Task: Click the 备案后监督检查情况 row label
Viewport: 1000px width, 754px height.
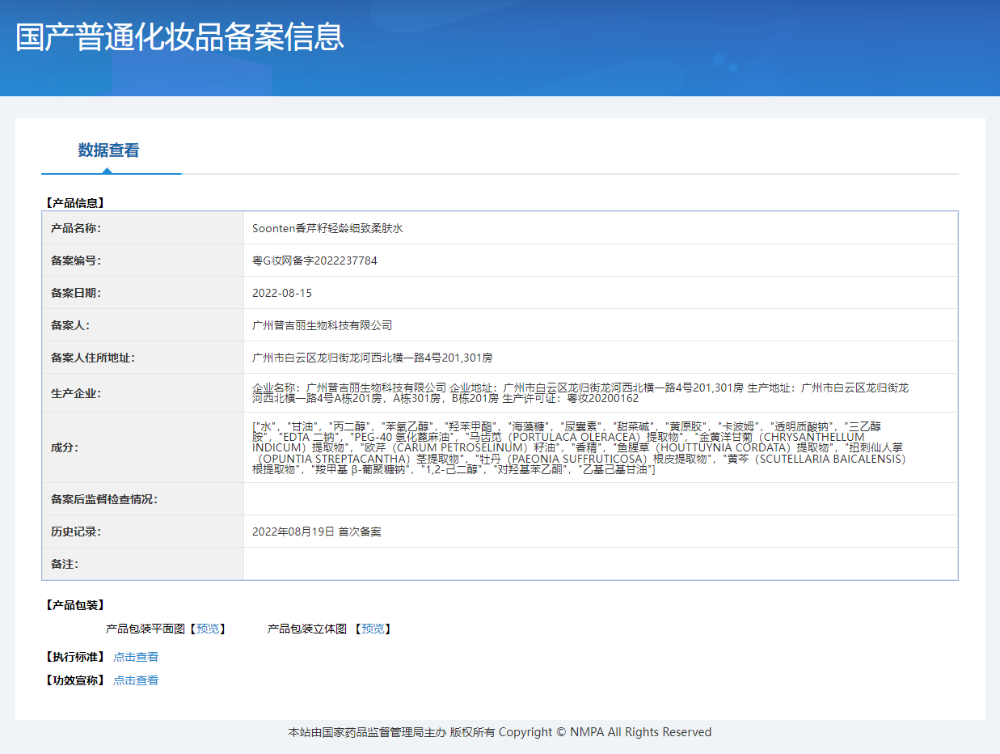Action: point(103,499)
